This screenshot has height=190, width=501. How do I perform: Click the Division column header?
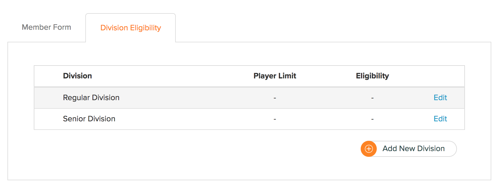click(x=78, y=76)
